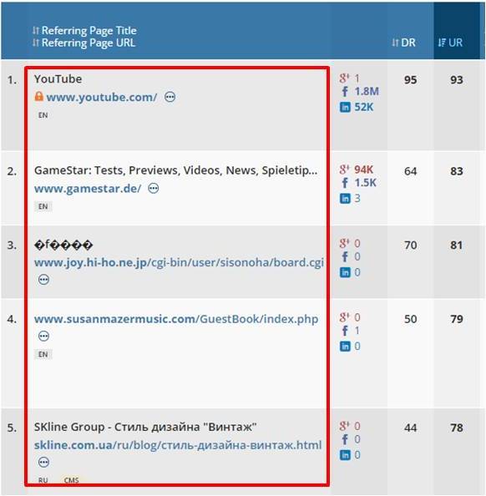The image size is (486, 496).
Task: Expand more options under the hi-ho.ne.jp URL
Action: (43, 280)
